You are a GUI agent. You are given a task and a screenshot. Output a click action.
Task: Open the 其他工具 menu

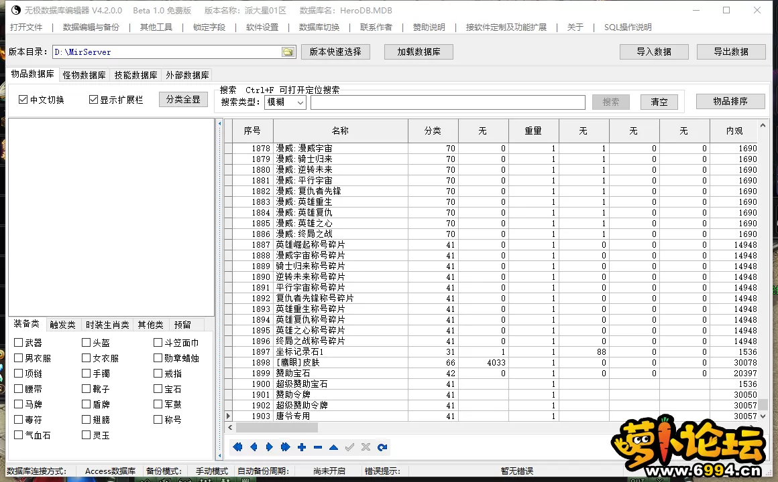156,27
